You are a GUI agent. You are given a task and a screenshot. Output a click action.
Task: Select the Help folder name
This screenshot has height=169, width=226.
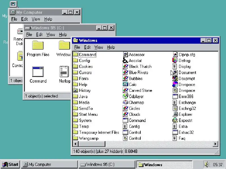(83, 84)
